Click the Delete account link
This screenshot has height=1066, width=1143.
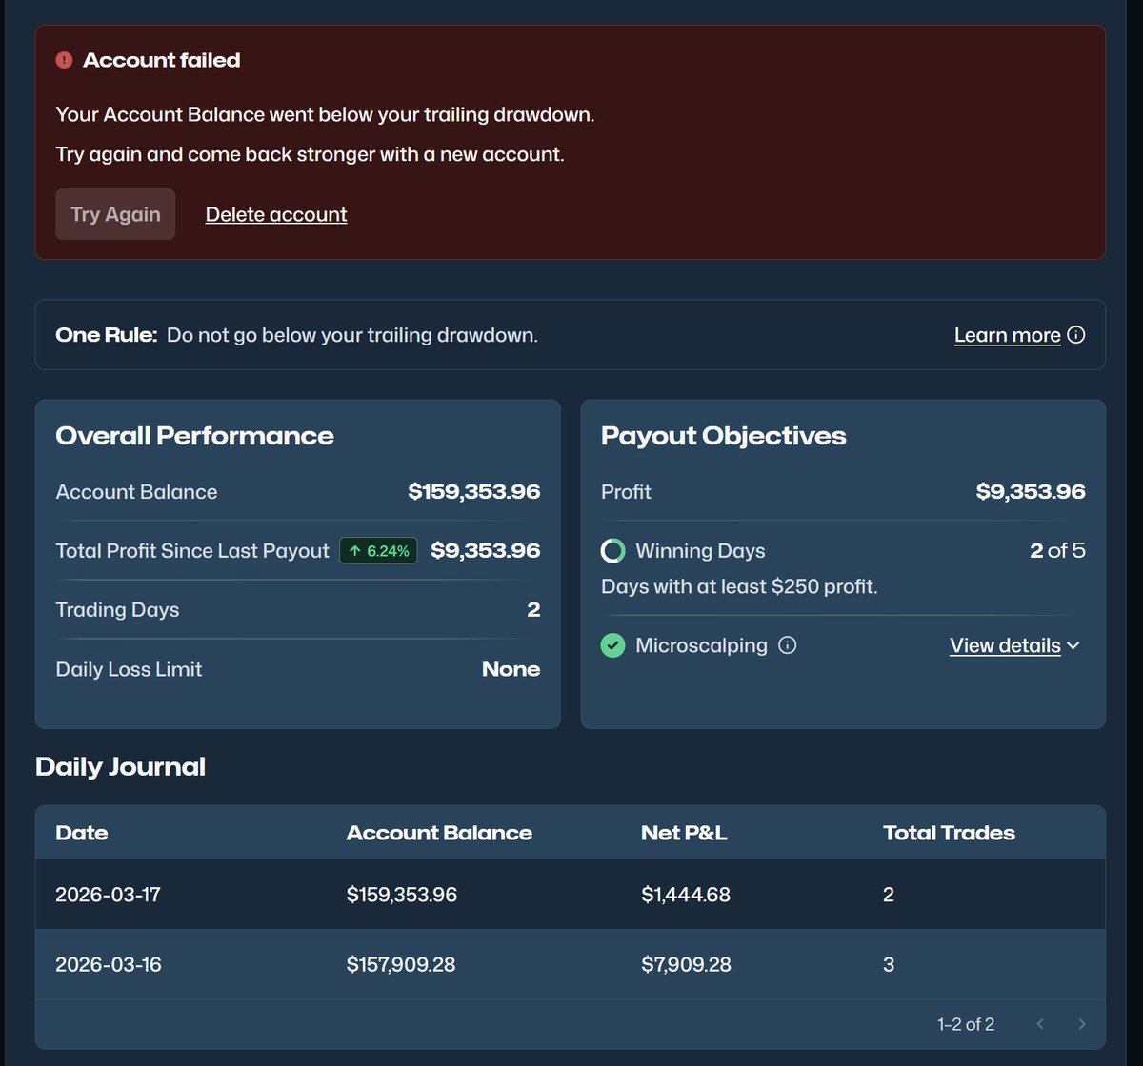pyautogui.click(x=276, y=214)
